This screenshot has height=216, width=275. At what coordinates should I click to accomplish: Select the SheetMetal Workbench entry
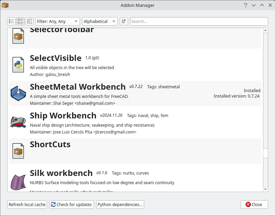point(103,93)
